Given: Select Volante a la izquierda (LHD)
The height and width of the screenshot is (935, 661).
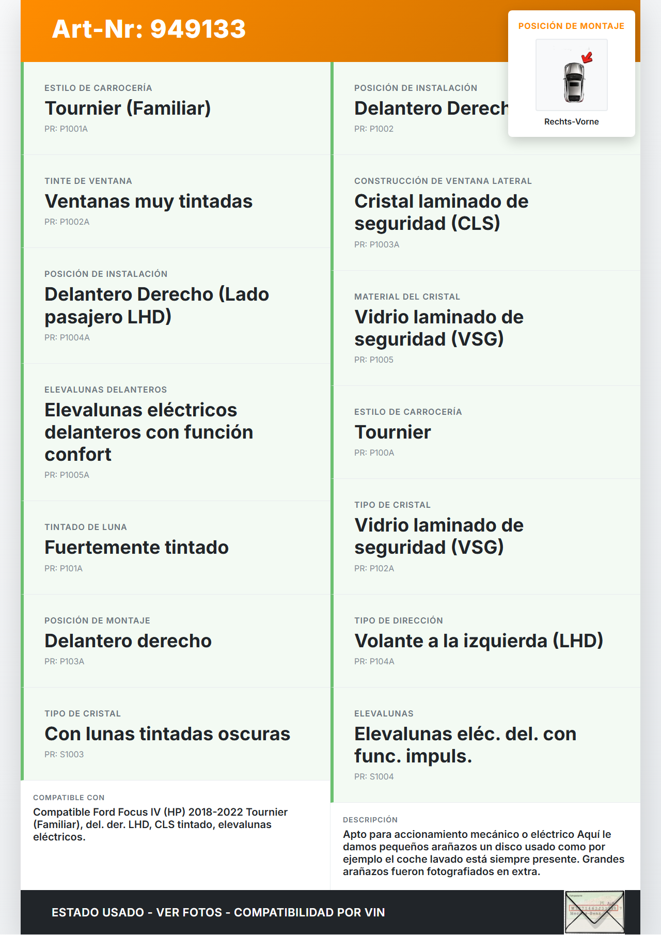Looking at the screenshot, I should pyautogui.click(x=478, y=641).
